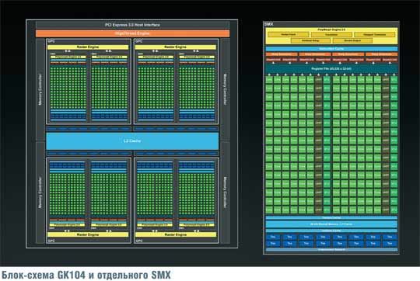Select the Tessellator block
Viewport: 420px width, 281px height.
click(331, 35)
